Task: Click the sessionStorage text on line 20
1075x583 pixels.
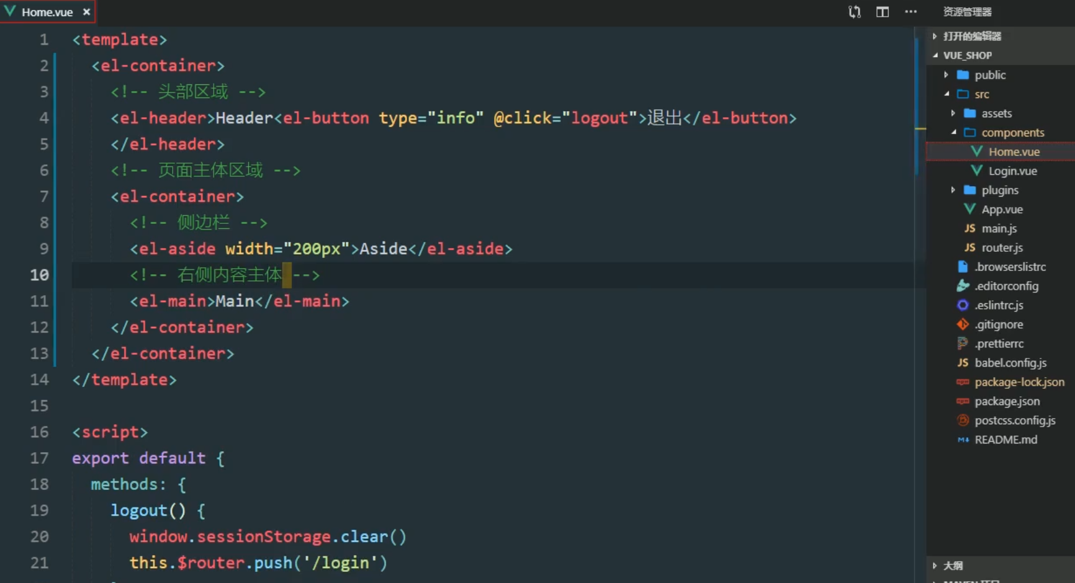Action: click(x=264, y=536)
